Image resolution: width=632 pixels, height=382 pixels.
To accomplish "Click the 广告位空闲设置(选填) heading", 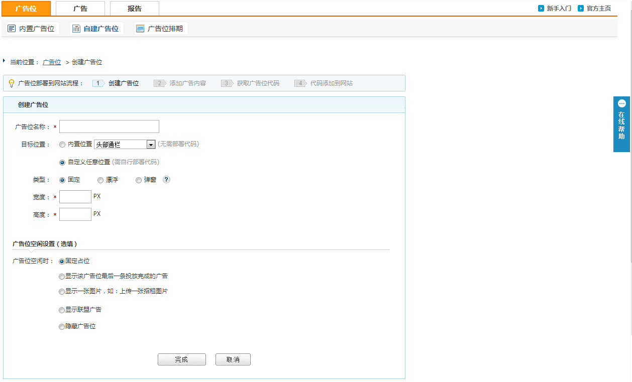I will (x=45, y=244).
